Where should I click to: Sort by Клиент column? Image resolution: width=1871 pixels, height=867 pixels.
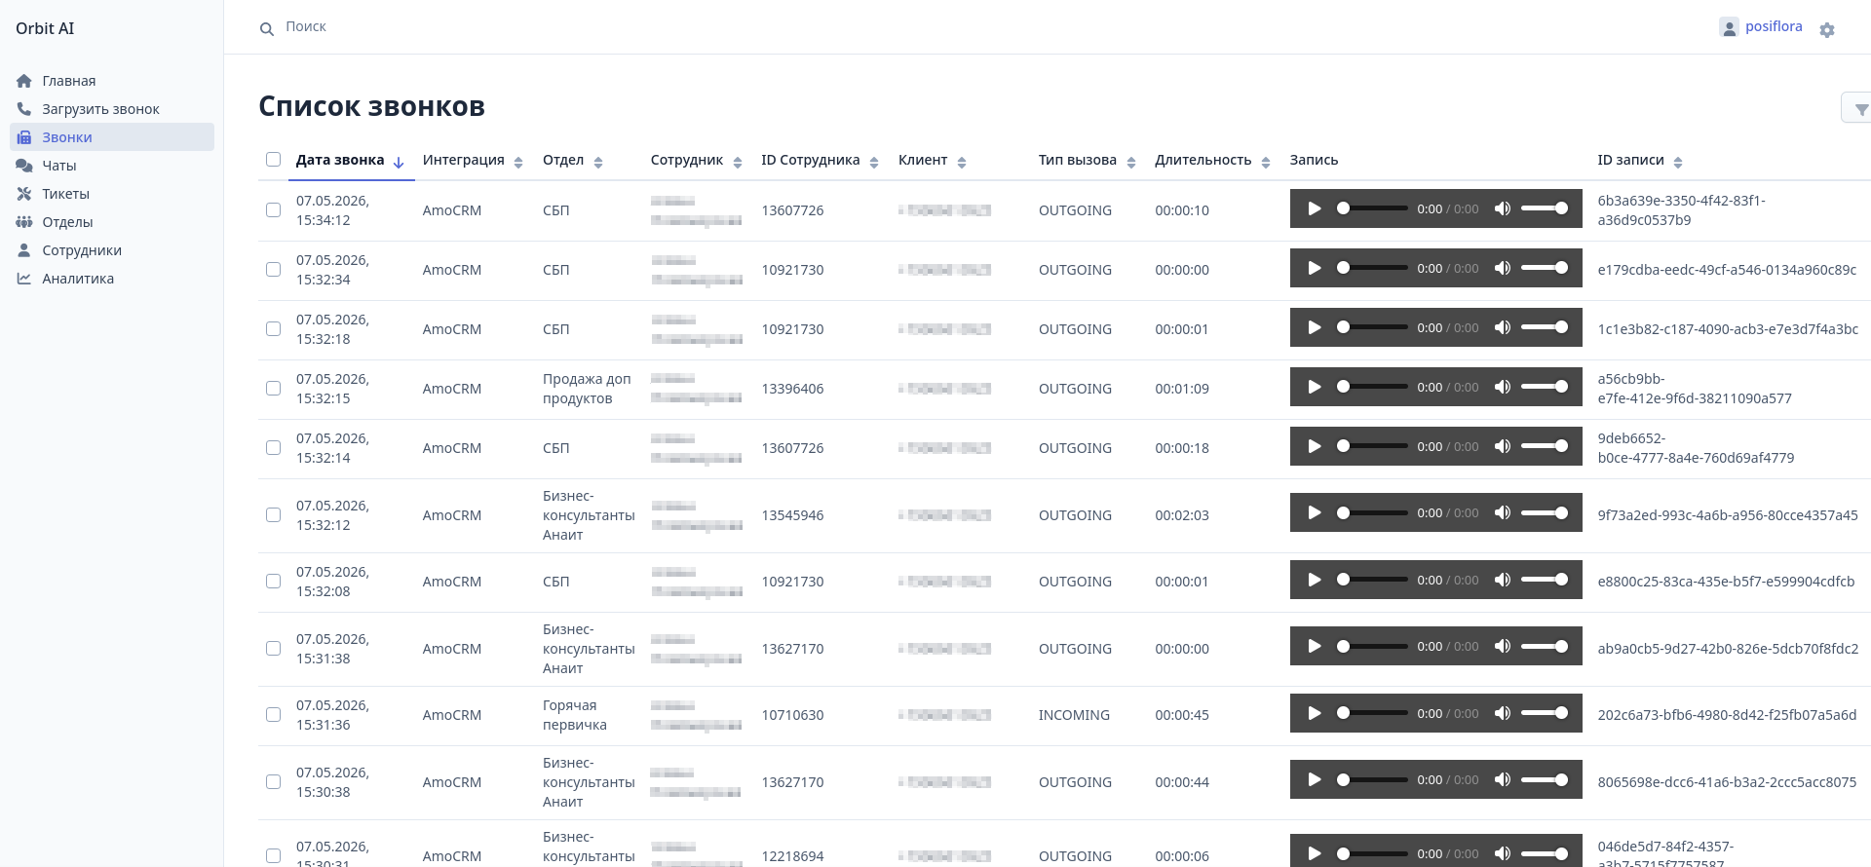933,161
